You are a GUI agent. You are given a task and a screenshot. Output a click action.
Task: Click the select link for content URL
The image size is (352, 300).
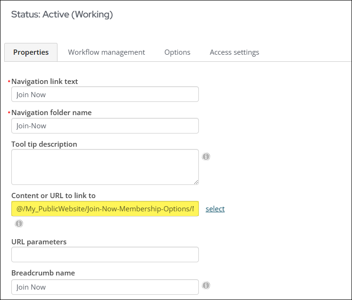click(x=215, y=208)
